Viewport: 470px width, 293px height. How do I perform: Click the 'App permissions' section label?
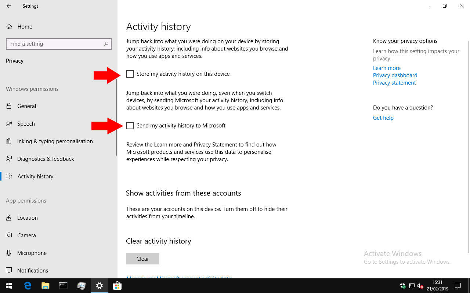(x=26, y=201)
